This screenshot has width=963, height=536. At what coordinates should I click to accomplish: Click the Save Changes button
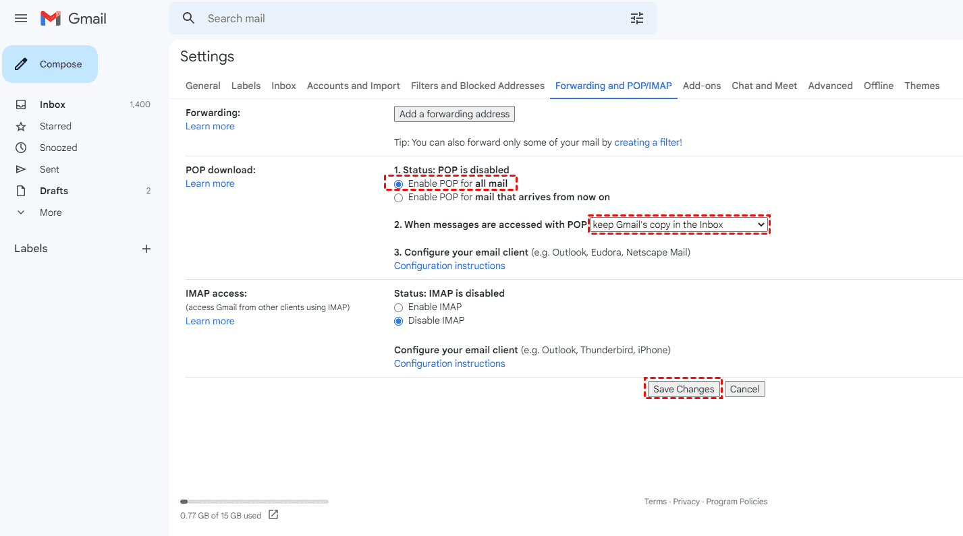(x=684, y=389)
